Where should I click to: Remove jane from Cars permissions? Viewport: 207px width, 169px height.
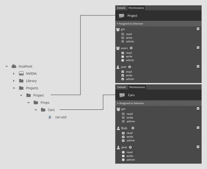click(130, 147)
